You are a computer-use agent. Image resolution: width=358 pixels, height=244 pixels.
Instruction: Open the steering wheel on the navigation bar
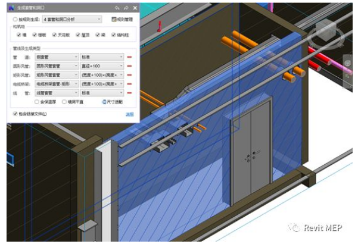[347, 63]
